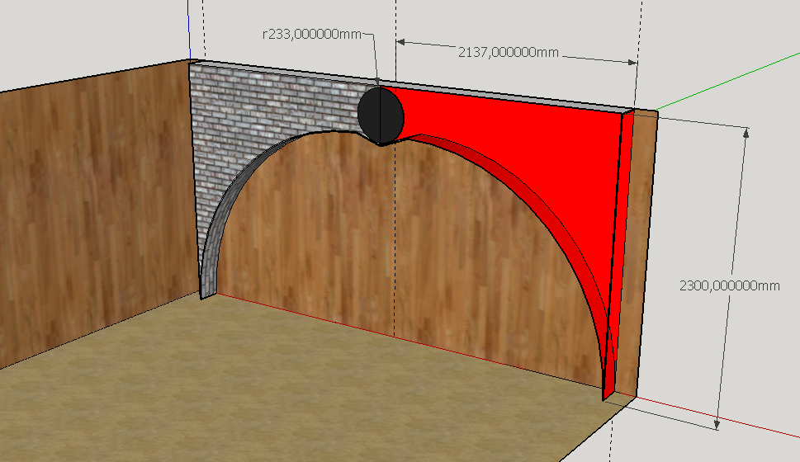This screenshot has height=462, width=800.
Task: Click the wooden wall end right of red panel
Action: (x=642, y=247)
